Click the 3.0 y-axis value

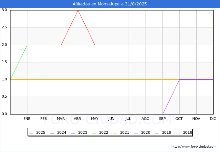(x=4, y=10)
